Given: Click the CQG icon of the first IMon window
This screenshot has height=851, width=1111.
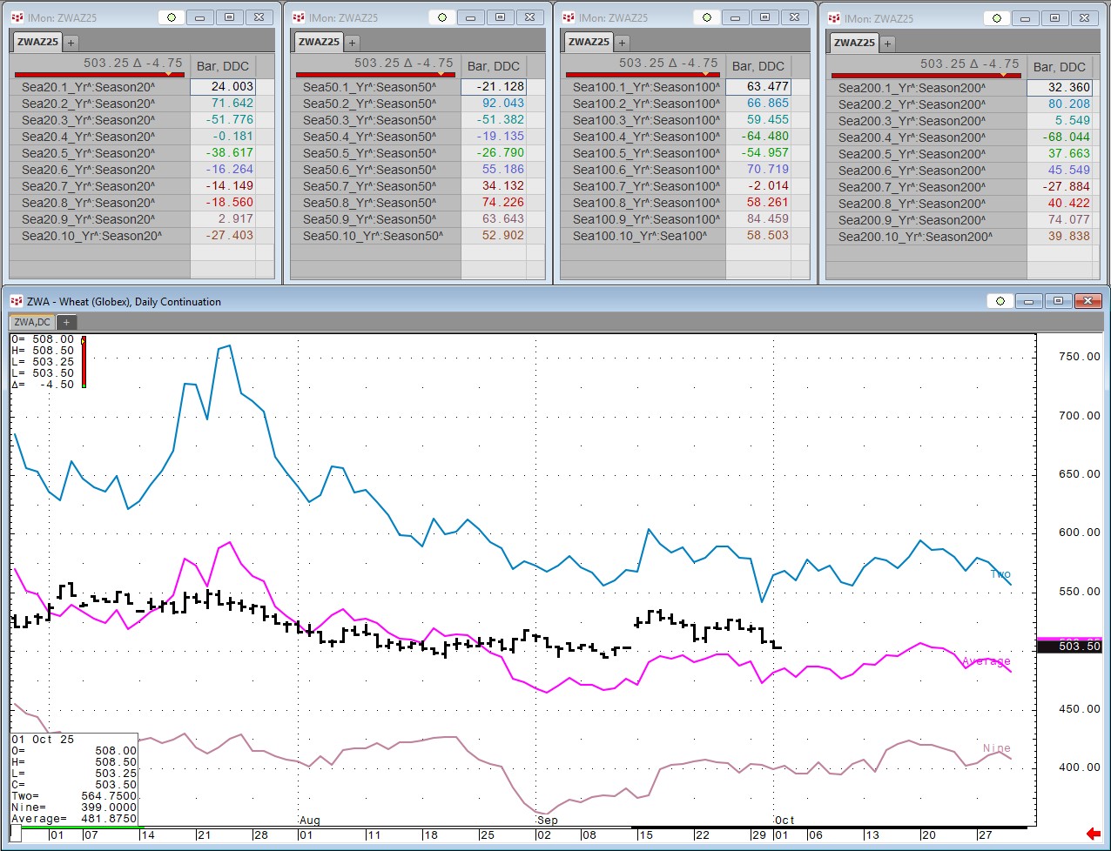Looking at the screenshot, I should click(x=17, y=17).
